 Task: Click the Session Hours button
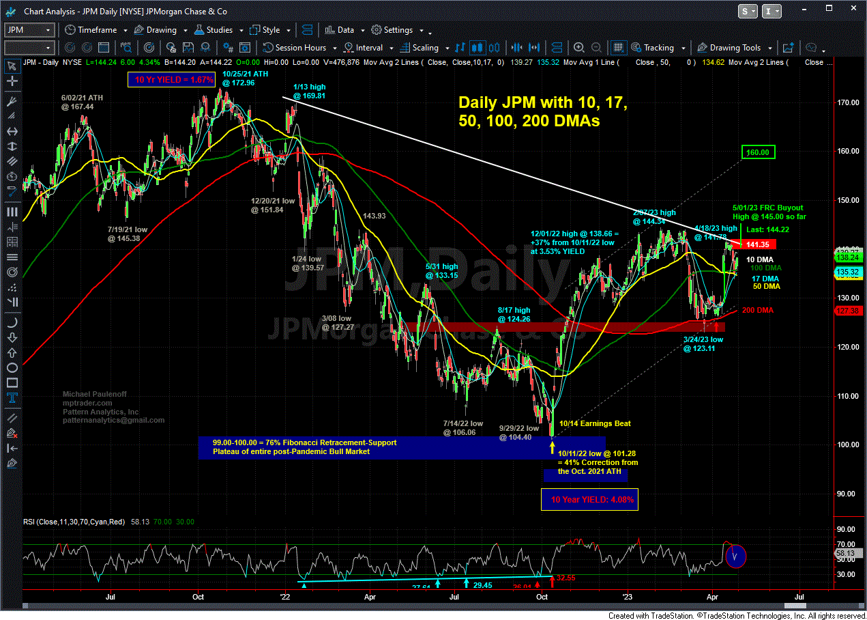point(294,48)
